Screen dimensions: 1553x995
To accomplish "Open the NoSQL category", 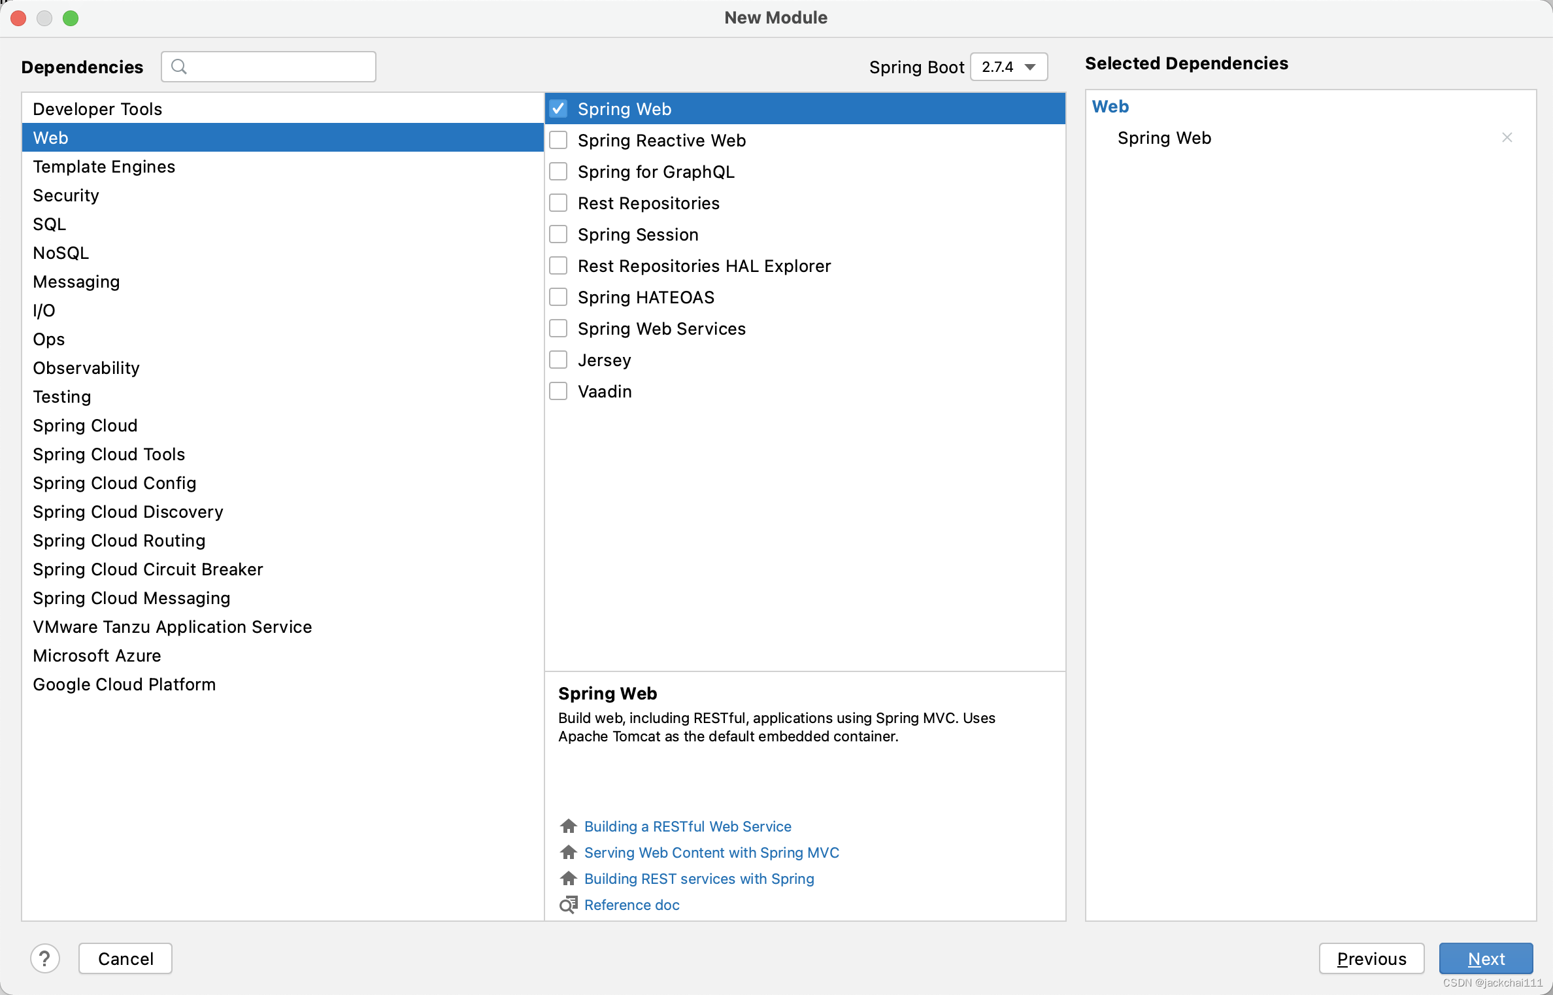I will tap(282, 252).
